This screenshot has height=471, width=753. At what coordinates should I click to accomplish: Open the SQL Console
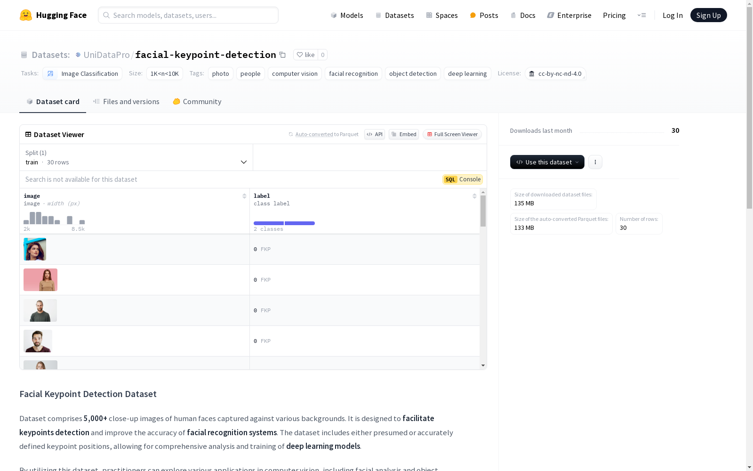[463, 179]
